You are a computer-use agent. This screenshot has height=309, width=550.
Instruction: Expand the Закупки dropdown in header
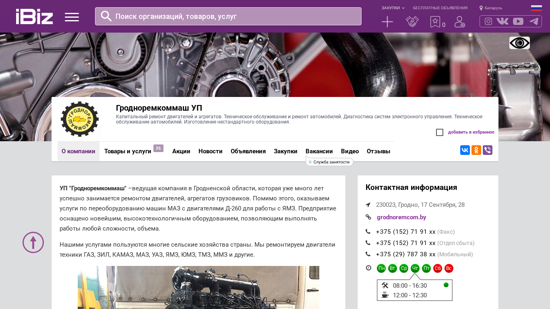pos(393,8)
